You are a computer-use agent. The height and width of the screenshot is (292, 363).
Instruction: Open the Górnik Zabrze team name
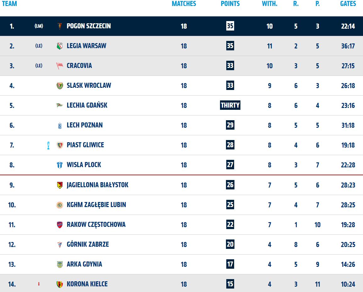(x=88, y=244)
